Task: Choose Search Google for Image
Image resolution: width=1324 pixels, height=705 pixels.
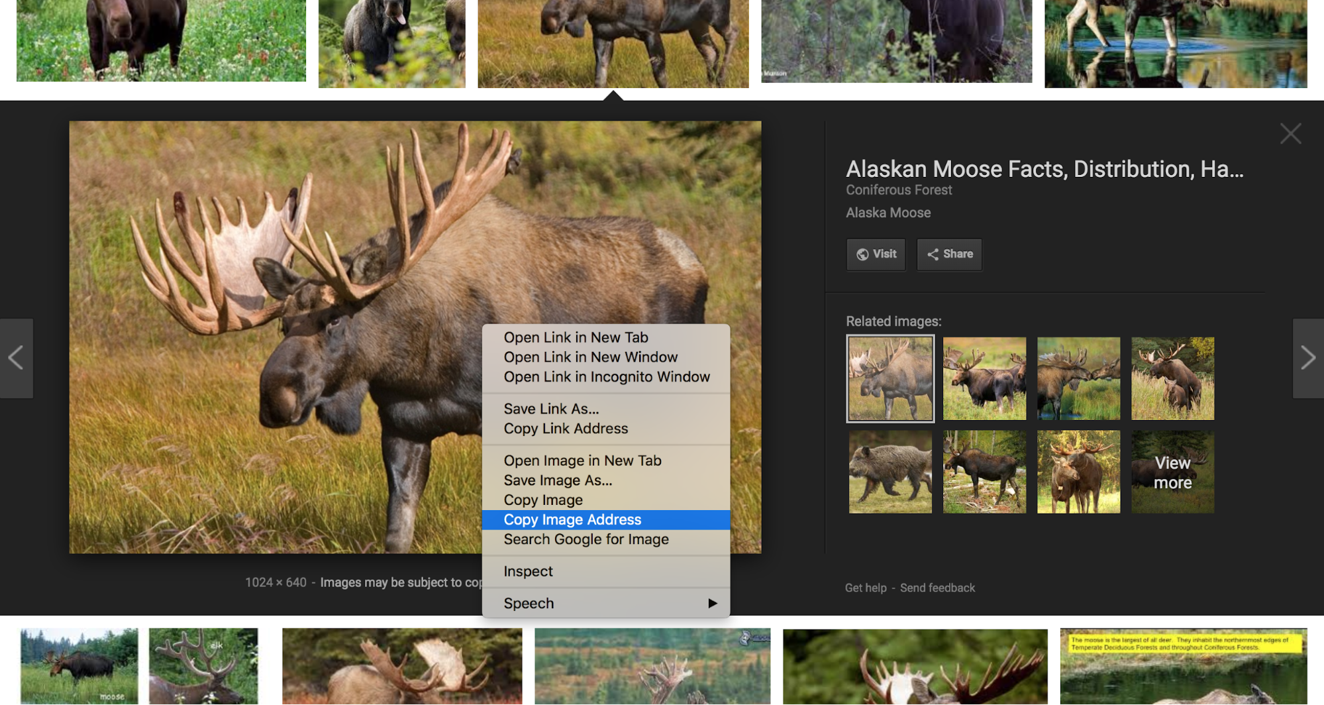Action: [586, 539]
